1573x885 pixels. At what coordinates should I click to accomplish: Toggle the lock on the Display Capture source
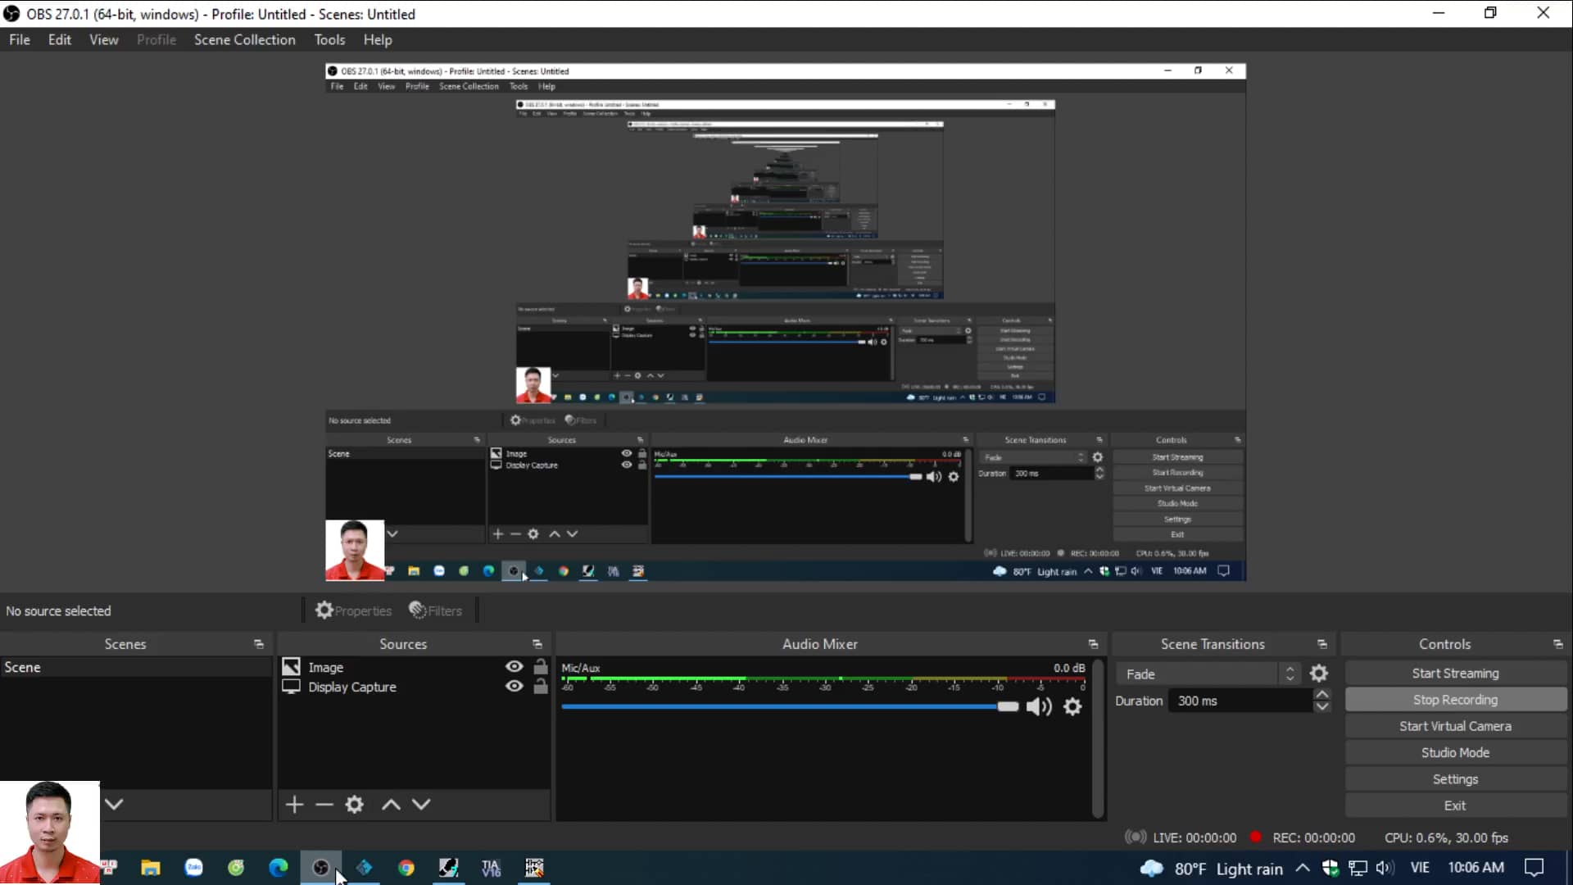pos(541,687)
